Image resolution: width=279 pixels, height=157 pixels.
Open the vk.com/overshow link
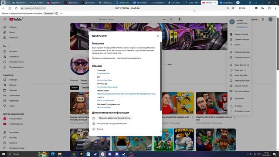point(105,80)
